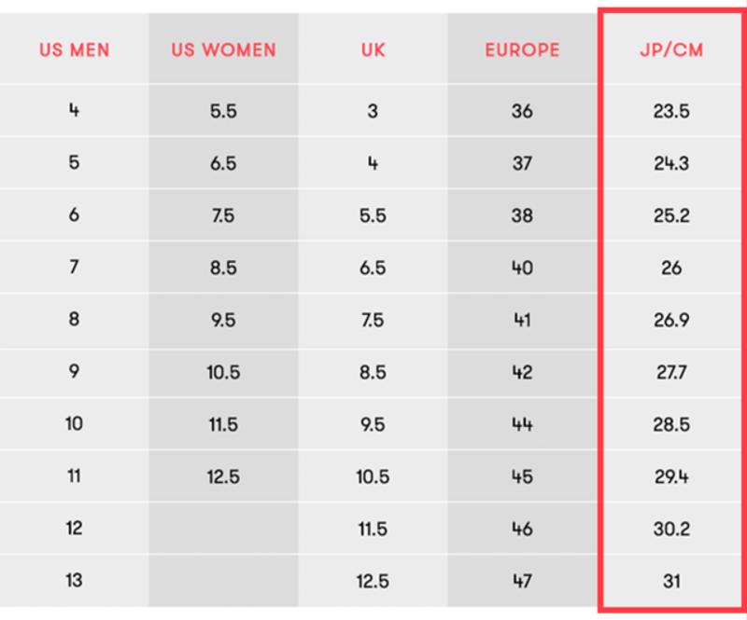Click US Men size 13 cell
This screenshot has width=747, height=620.
(x=74, y=581)
